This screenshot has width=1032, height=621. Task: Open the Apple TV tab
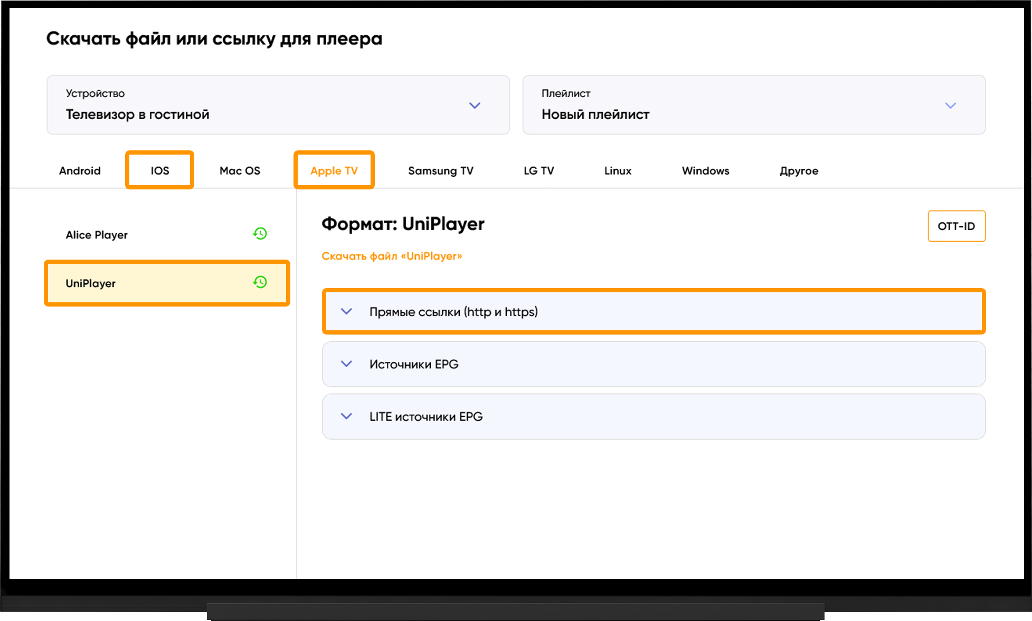coord(334,170)
